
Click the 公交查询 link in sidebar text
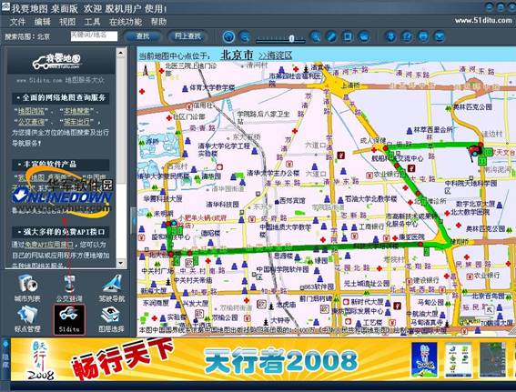point(31,122)
